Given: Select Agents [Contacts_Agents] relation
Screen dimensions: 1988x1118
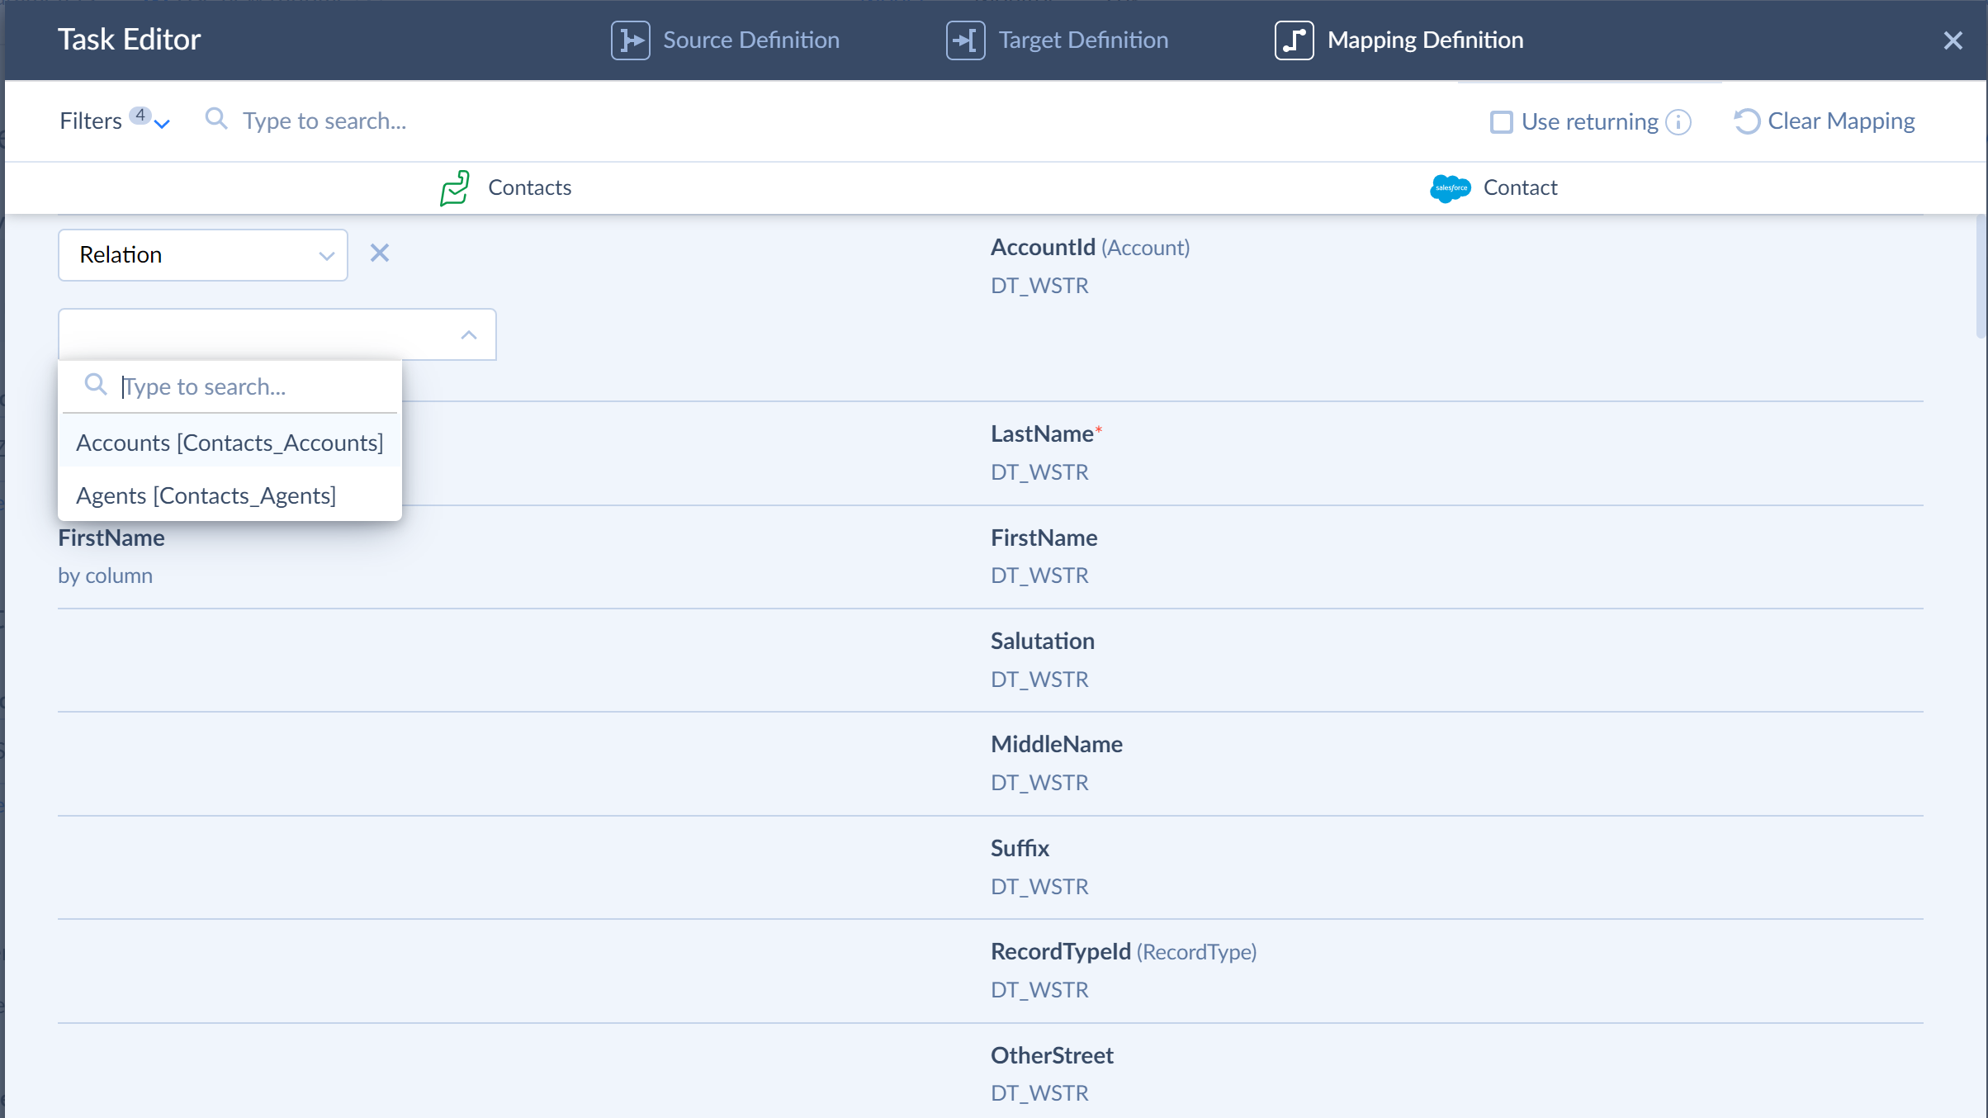Looking at the screenshot, I should point(205,494).
